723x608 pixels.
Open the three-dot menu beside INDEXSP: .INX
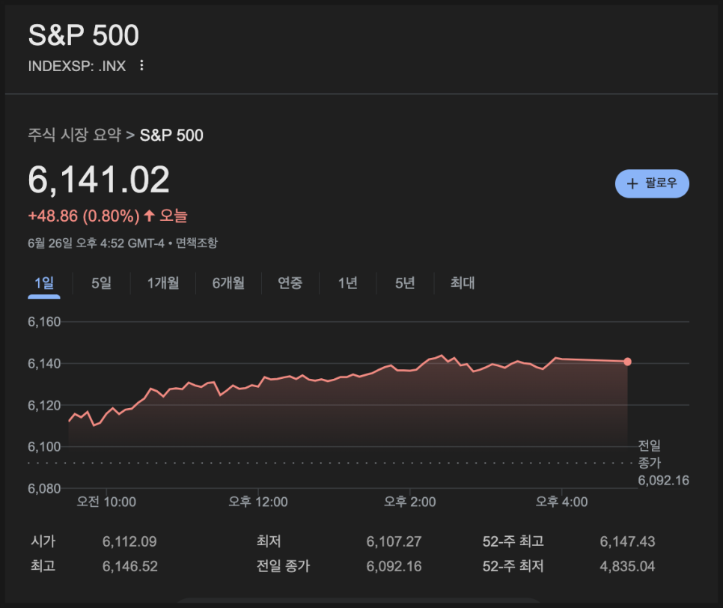click(x=141, y=65)
